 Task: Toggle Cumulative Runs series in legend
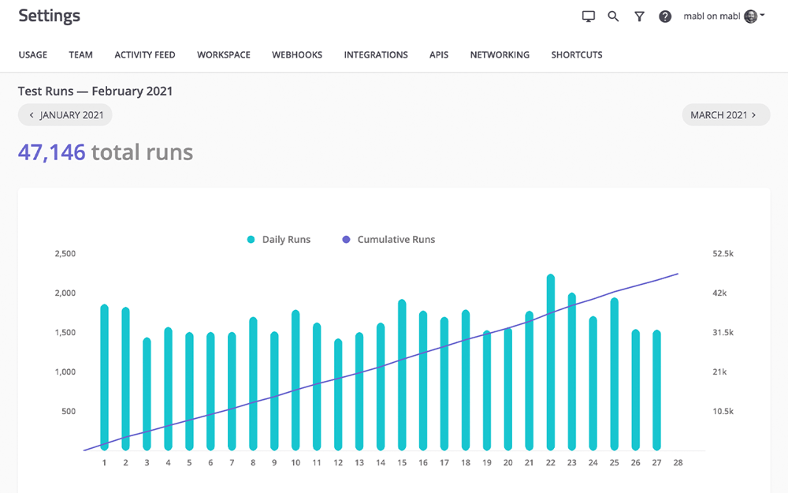388,240
